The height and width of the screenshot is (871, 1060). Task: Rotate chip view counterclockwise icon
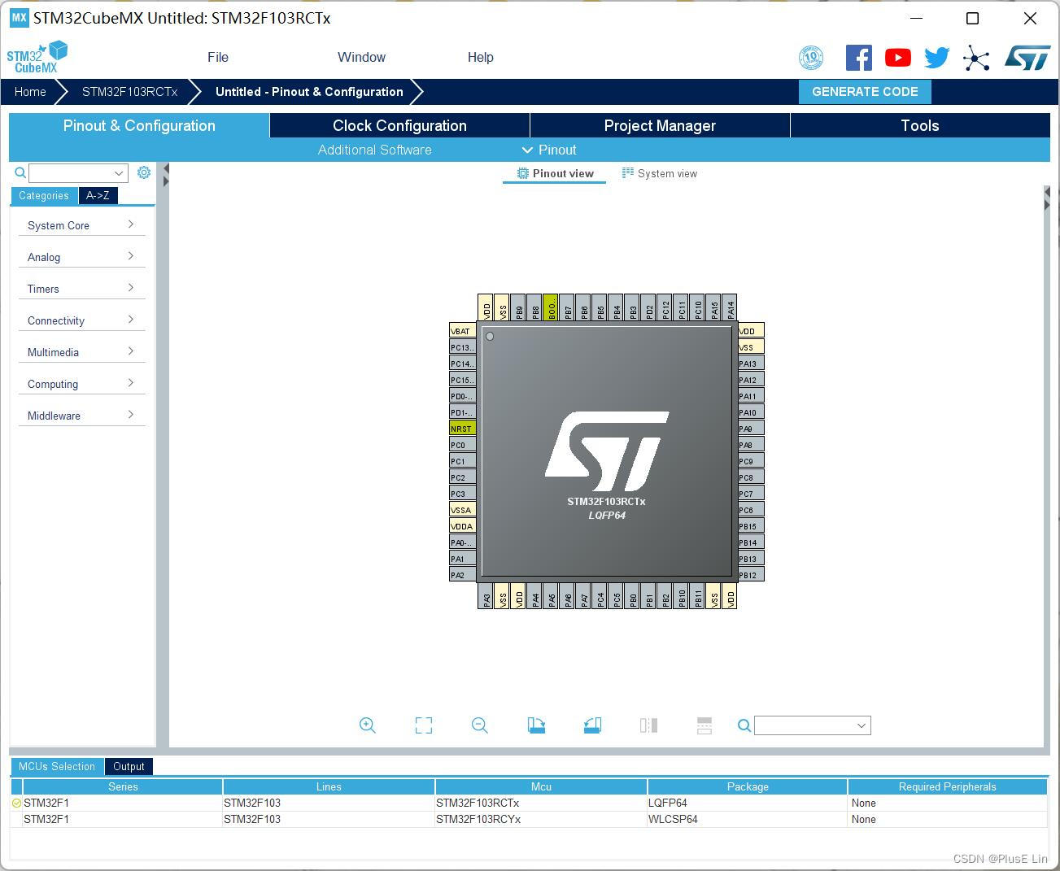(x=592, y=725)
